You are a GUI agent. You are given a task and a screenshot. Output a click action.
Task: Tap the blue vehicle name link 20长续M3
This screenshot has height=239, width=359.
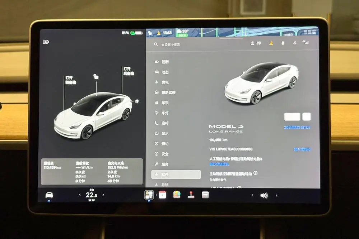(x=297, y=127)
